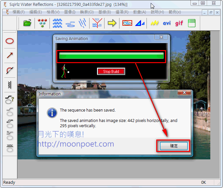Viewport: 223px width, 188px height.
Task: Click the colored dots toolbar icon
Action: [42, 23]
